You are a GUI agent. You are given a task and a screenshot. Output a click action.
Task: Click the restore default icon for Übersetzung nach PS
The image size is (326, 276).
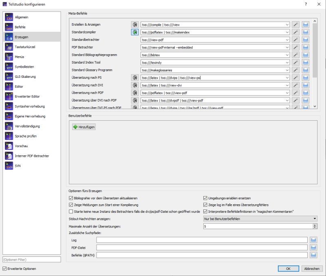point(134,77)
